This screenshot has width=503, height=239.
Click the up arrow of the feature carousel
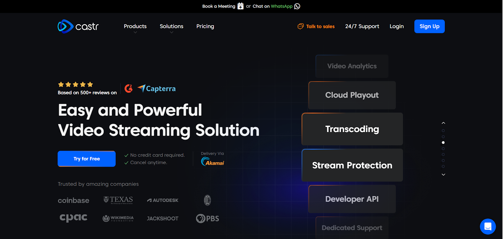coord(443,123)
